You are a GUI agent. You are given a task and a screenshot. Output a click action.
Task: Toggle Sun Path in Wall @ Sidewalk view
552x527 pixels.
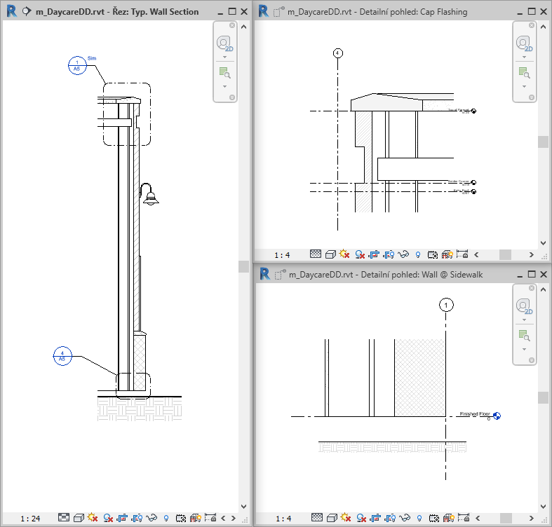[346, 517]
